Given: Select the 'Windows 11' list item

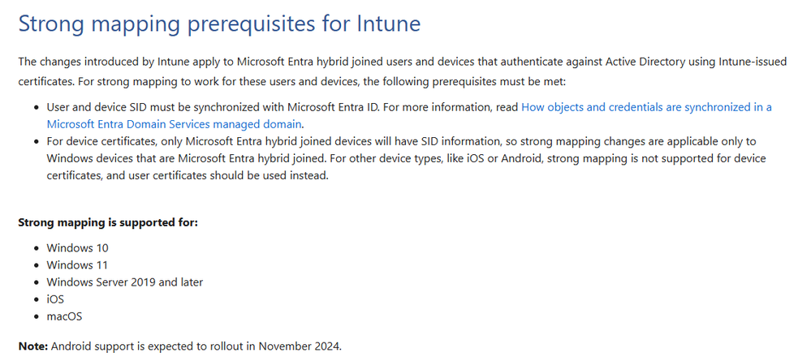Looking at the screenshot, I should pos(77,265).
